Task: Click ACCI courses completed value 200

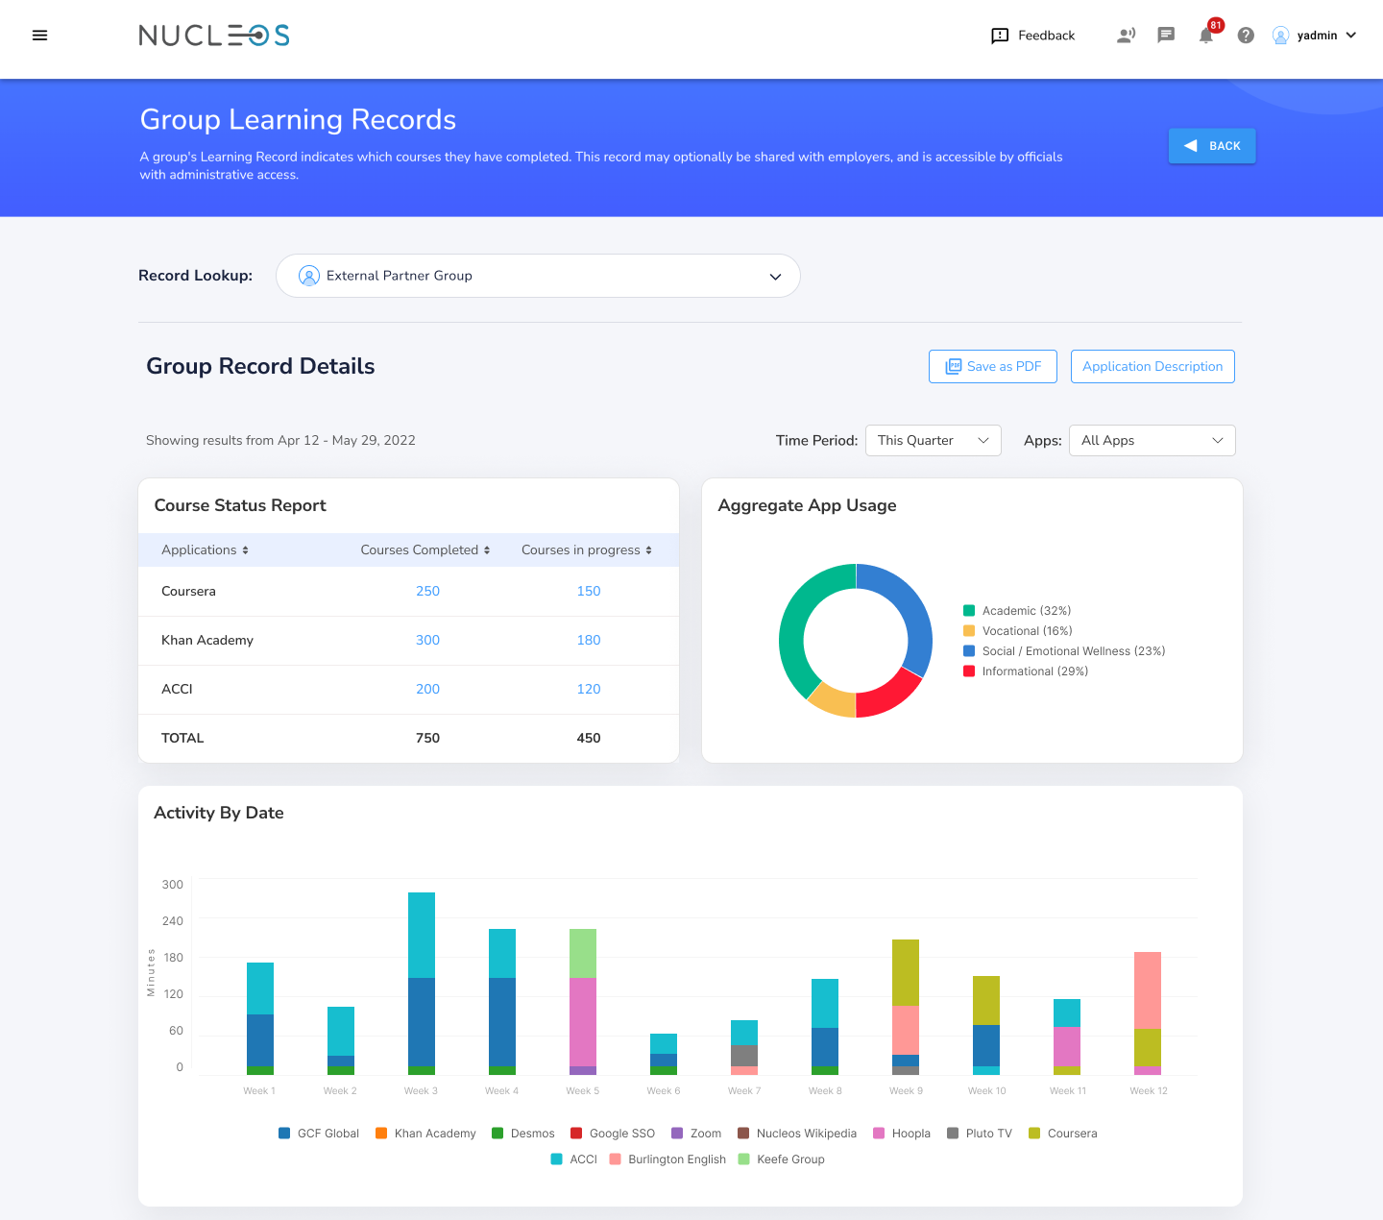Action: 427,689
